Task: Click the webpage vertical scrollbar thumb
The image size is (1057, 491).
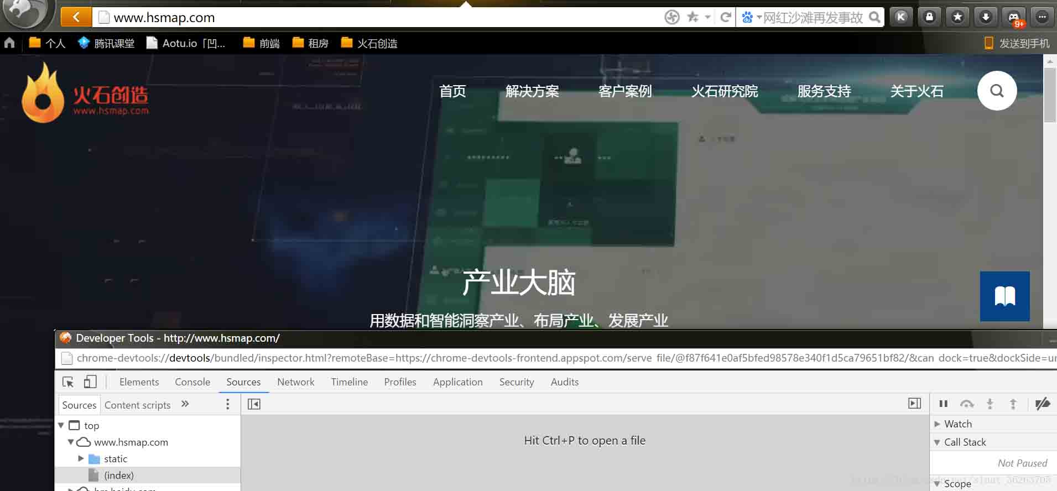Action: (1049, 95)
